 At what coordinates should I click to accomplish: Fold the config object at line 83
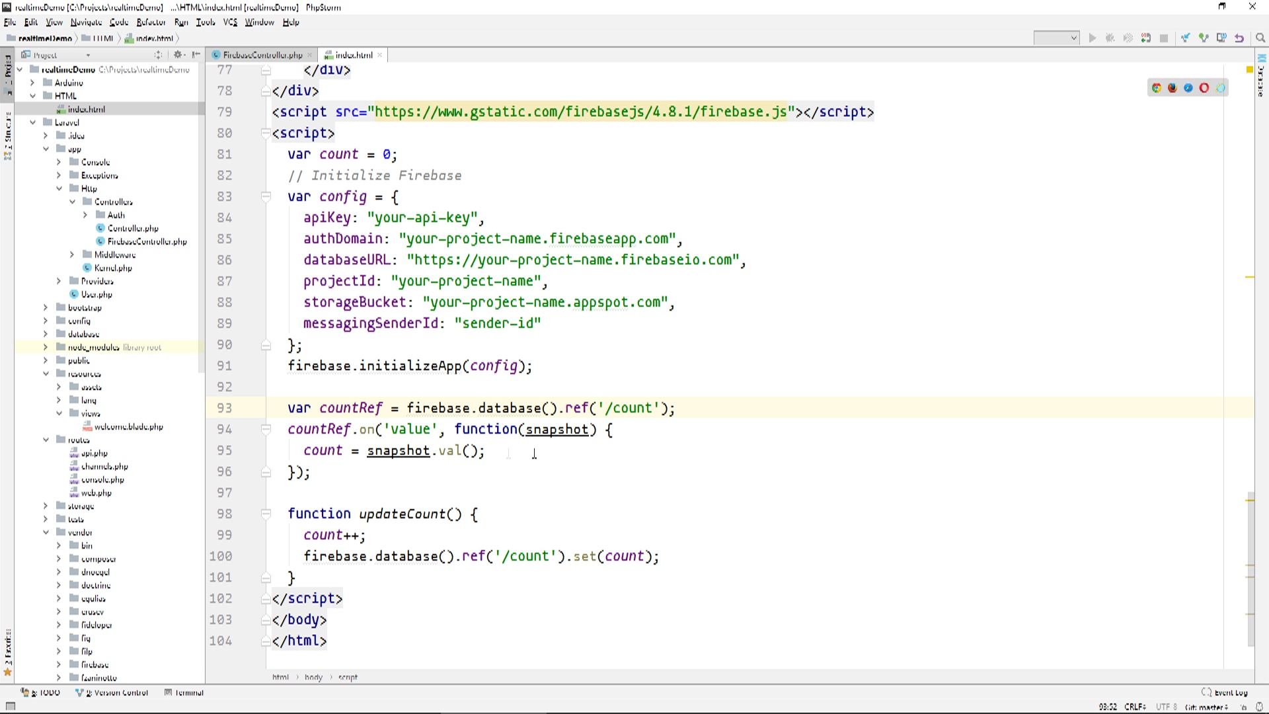[266, 196]
